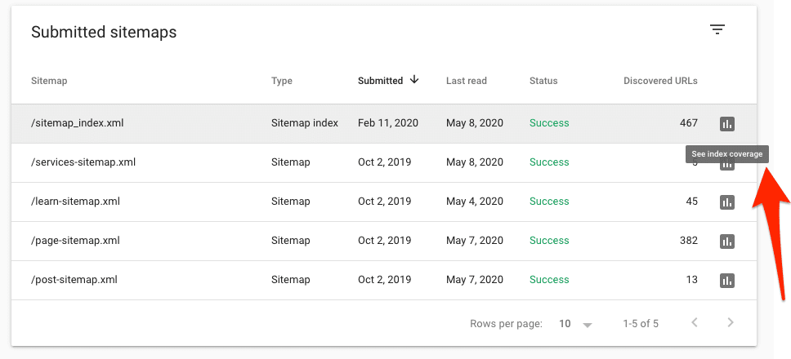See index coverage for /page-sitemap.xml
Image resolution: width=791 pixels, height=359 pixels.
point(727,241)
